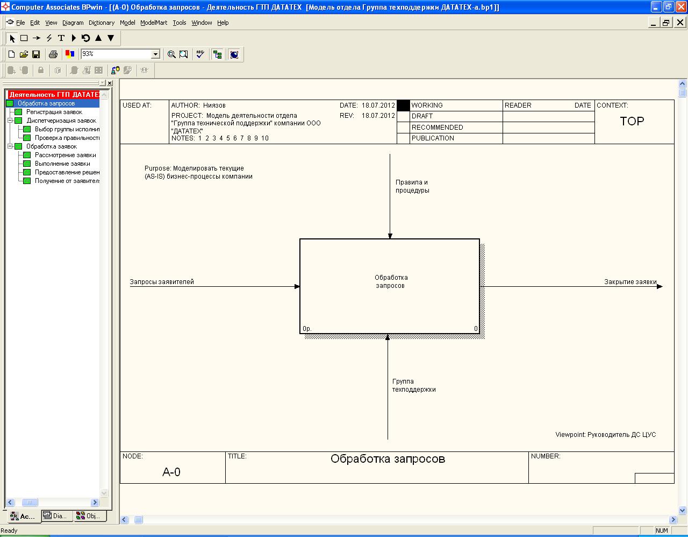Select Обработка заявок tree node
Viewport: 688px width, 537px height.
pos(52,146)
